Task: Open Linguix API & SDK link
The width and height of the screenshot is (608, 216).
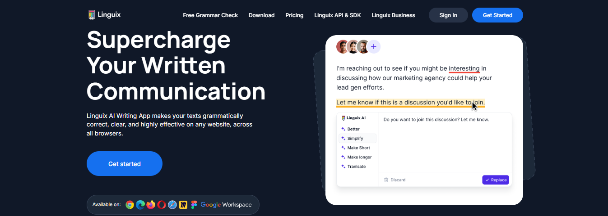Action: [x=338, y=15]
